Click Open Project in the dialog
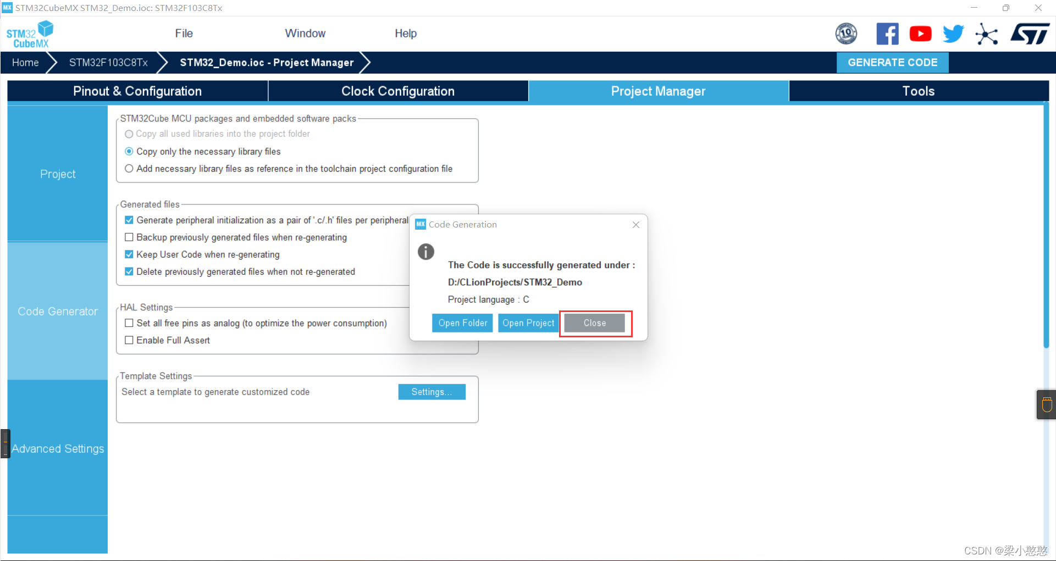The height and width of the screenshot is (561, 1056). [x=528, y=323]
